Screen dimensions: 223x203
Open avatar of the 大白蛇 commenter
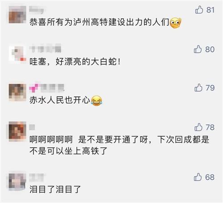[x=17, y=54]
